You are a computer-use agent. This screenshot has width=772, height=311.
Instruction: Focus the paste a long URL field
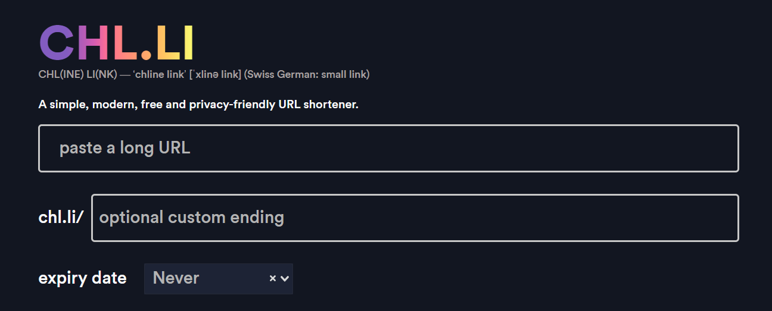coord(388,148)
